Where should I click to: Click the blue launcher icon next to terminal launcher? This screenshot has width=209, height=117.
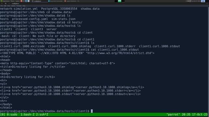tap(26, 1)
